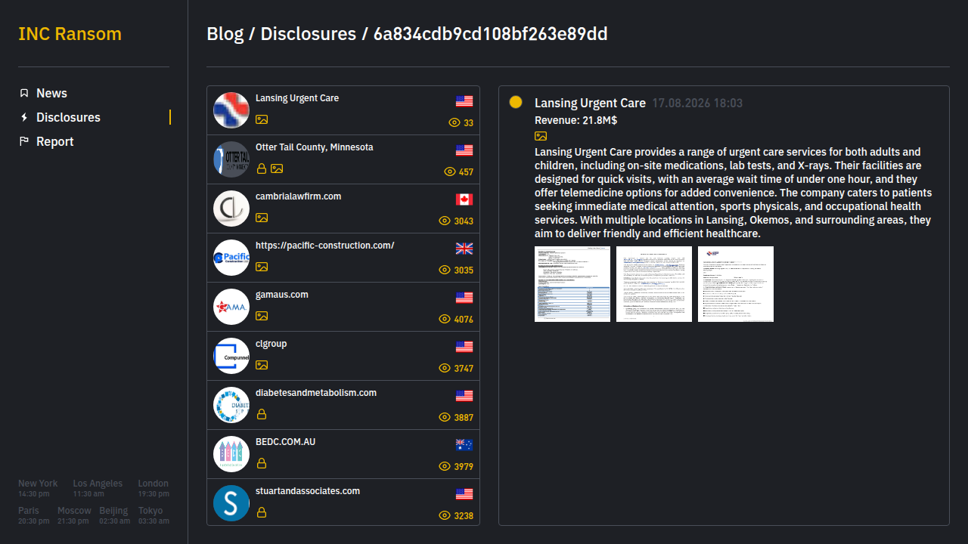Select Disclosures in the sidebar menu
The image size is (968, 544).
click(x=68, y=117)
